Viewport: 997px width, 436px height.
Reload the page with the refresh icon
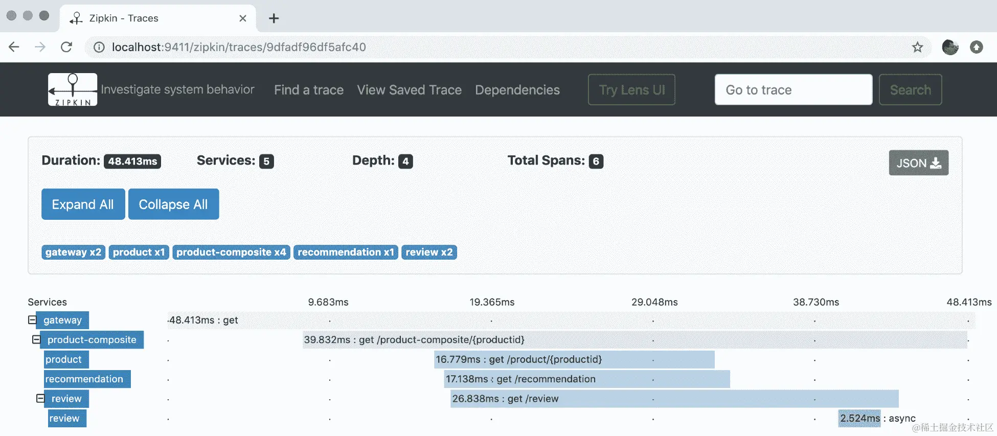66,47
